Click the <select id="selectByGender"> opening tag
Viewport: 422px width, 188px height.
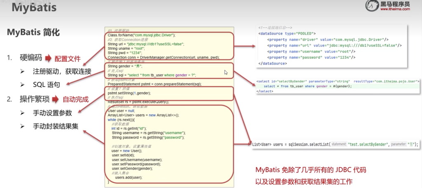coord(338,81)
